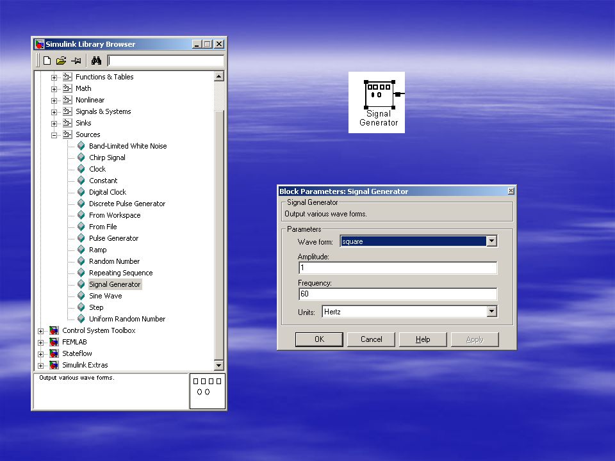Click the FEMLAB library icon
615x461 pixels.
tap(54, 342)
